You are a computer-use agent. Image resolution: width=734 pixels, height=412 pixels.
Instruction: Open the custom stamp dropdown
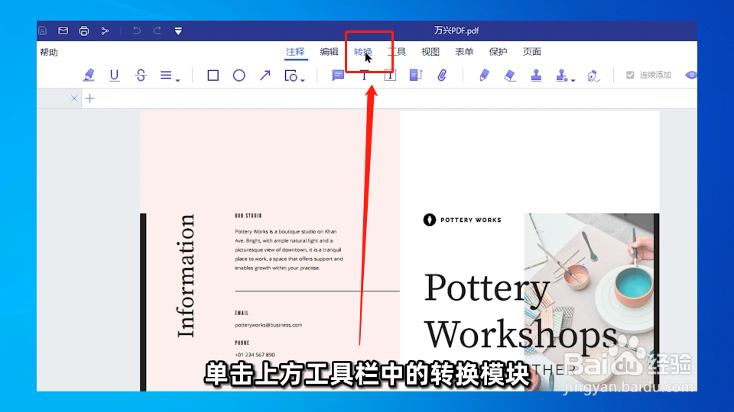565,76
